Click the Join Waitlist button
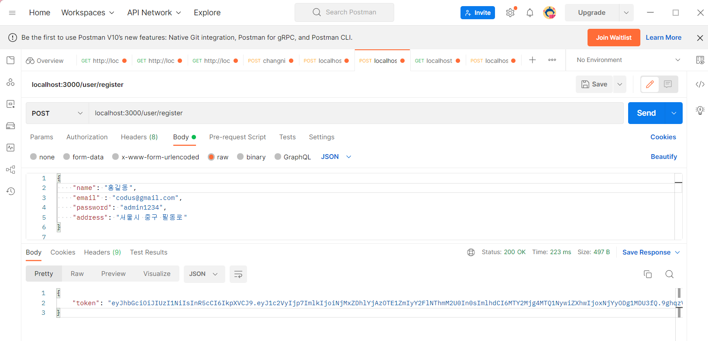The width and height of the screenshot is (708, 341). pos(614,38)
